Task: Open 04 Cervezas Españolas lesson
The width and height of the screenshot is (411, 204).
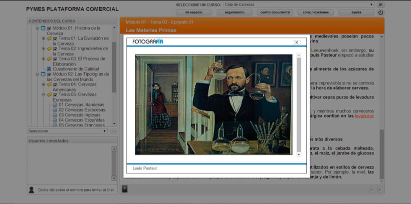Action: pos(82,120)
